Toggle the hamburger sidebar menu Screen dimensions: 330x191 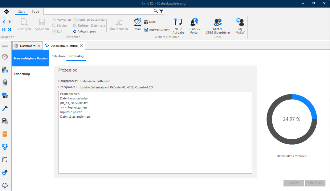[5, 45]
